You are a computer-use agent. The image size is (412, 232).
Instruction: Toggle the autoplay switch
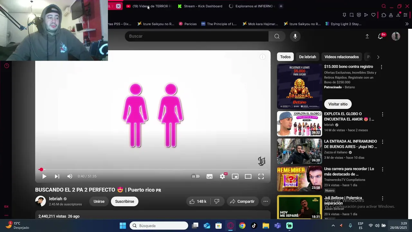click(196, 176)
